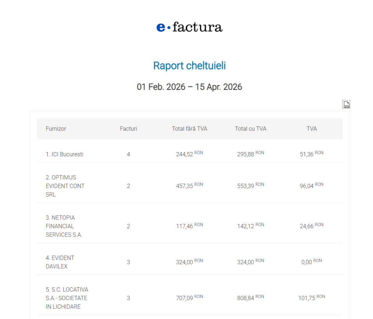The width and height of the screenshot is (373, 319).
Task: Select supplier NETOPIA FINANCIAL SERVICES S.A.
Action: coord(64,226)
